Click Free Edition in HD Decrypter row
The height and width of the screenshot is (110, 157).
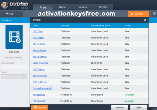pos(66,101)
